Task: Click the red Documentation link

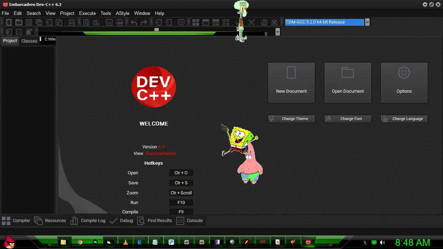Action: [x=161, y=154]
